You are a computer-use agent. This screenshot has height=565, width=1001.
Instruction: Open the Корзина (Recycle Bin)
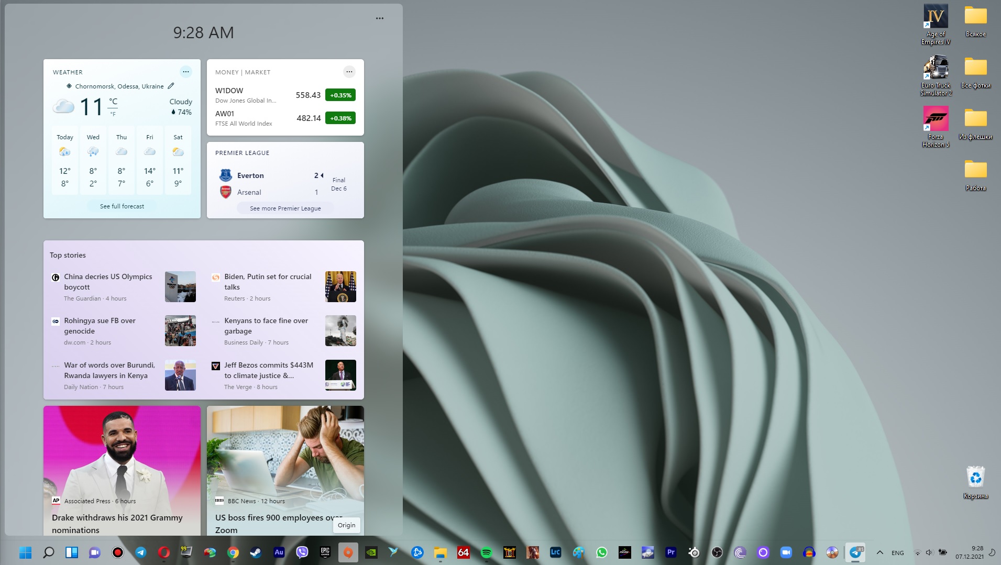coord(975,477)
